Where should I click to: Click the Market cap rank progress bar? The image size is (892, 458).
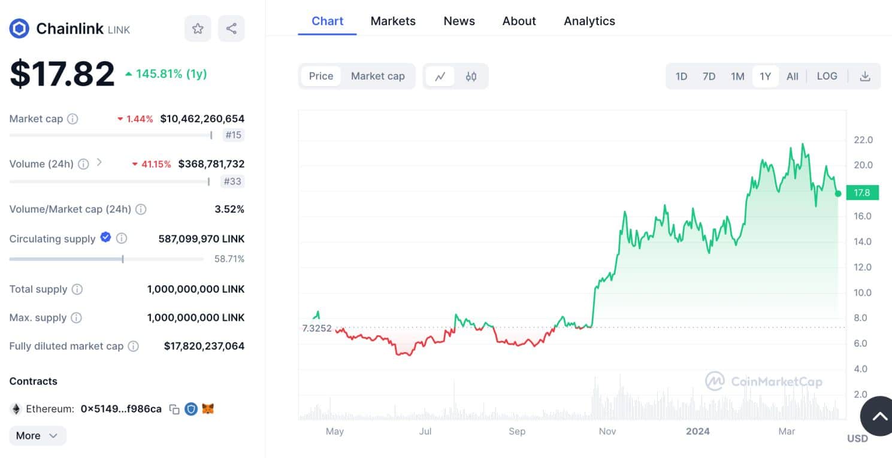point(111,135)
